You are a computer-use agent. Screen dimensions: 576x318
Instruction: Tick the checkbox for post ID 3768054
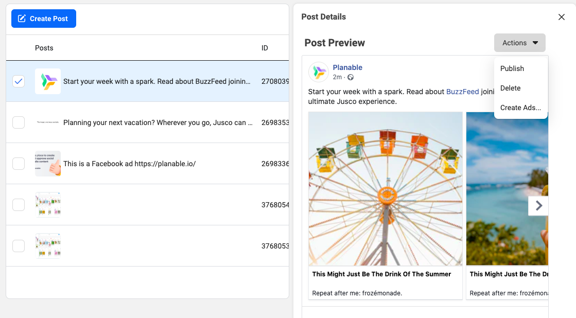coord(19,205)
